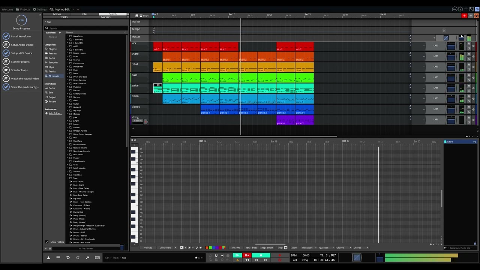Click the Setup MIDI Device step
The image size is (480, 270).
point(21,53)
